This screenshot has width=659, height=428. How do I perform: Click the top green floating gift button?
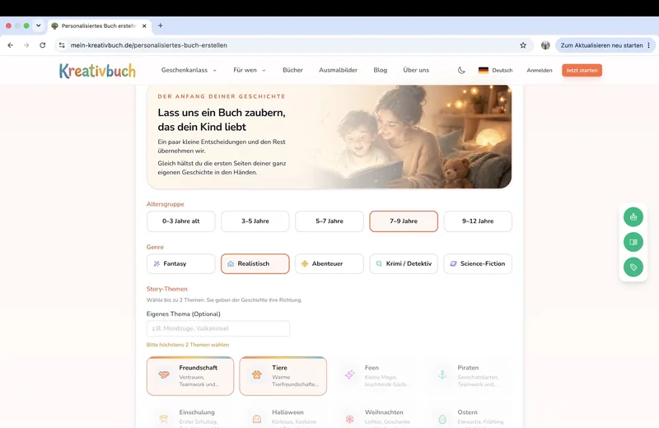coord(633,217)
